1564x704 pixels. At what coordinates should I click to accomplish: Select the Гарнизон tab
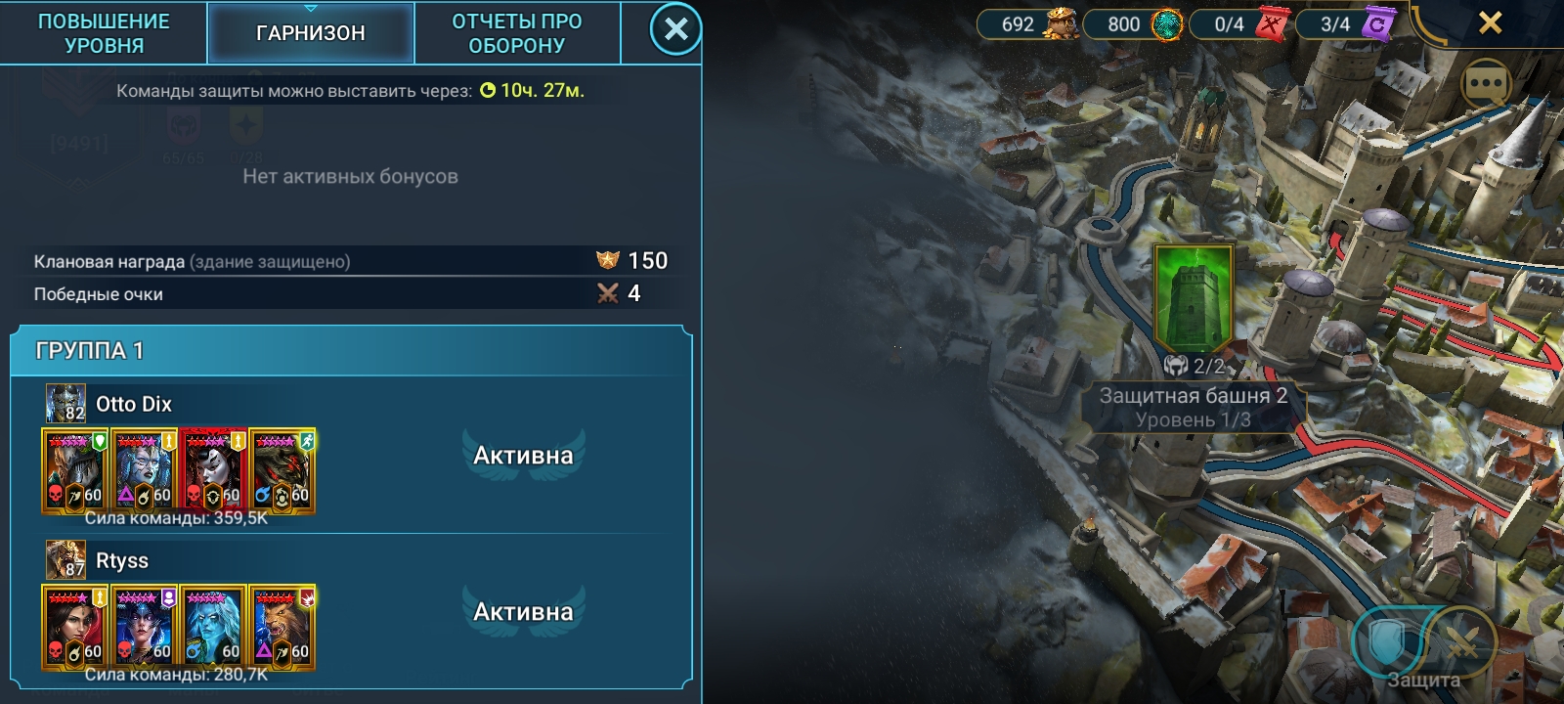[x=310, y=32]
